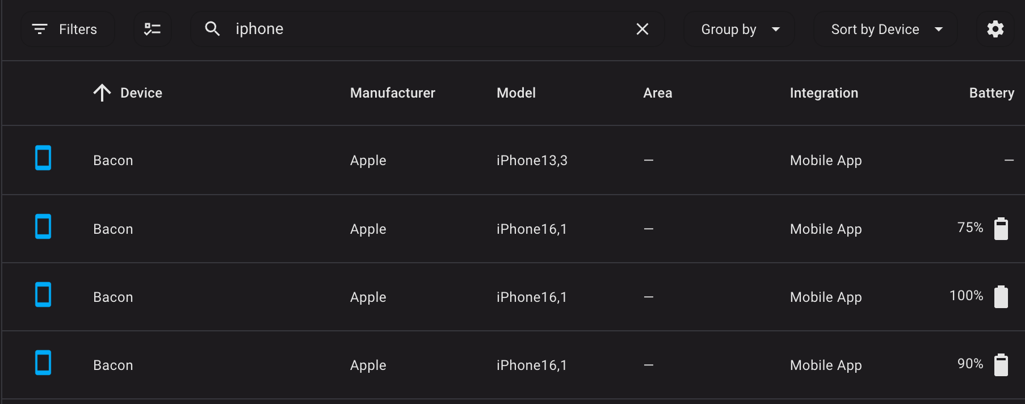The width and height of the screenshot is (1025, 404).
Task: Expand the Group by chevron arrow
Action: coord(776,29)
